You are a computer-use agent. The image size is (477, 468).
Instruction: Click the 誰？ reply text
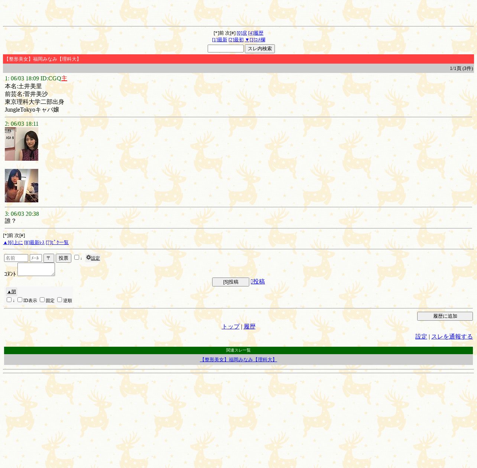point(10,221)
